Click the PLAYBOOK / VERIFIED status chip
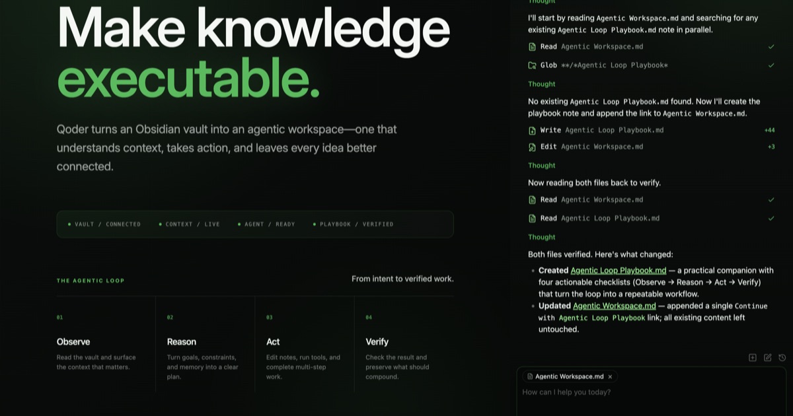 tap(353, 225)
